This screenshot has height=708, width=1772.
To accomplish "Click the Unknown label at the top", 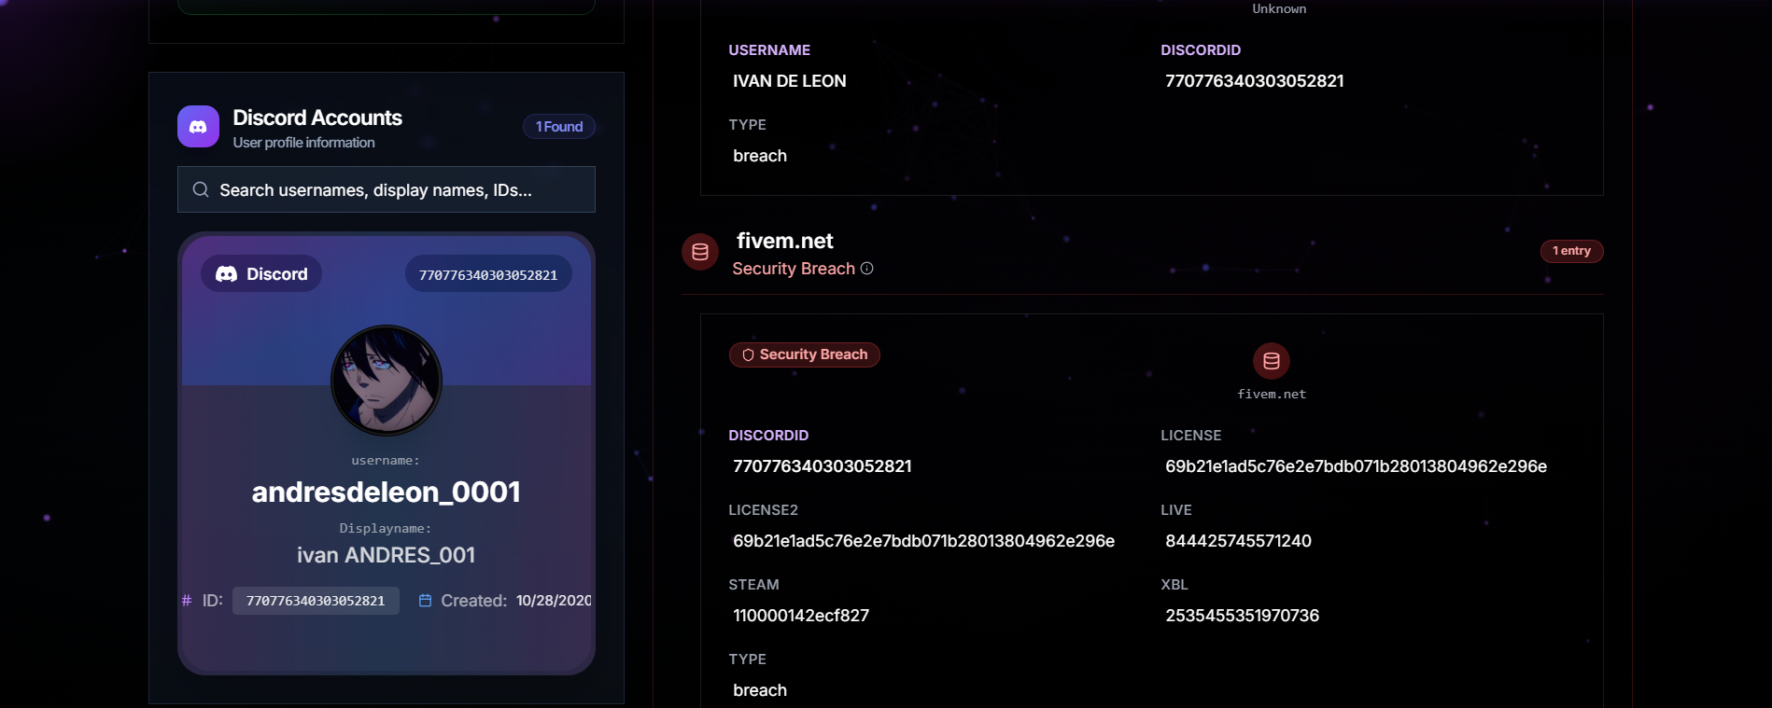I will point(1279,8).
